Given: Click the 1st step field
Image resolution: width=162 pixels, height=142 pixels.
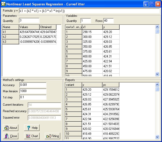Looking at the screenshot, I should point(33,97).
